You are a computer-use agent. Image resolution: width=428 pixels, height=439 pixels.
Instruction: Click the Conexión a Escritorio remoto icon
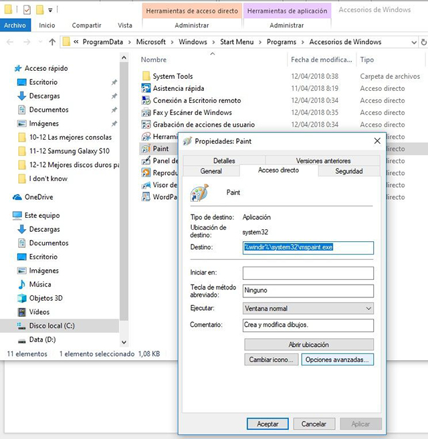(146, 100)
